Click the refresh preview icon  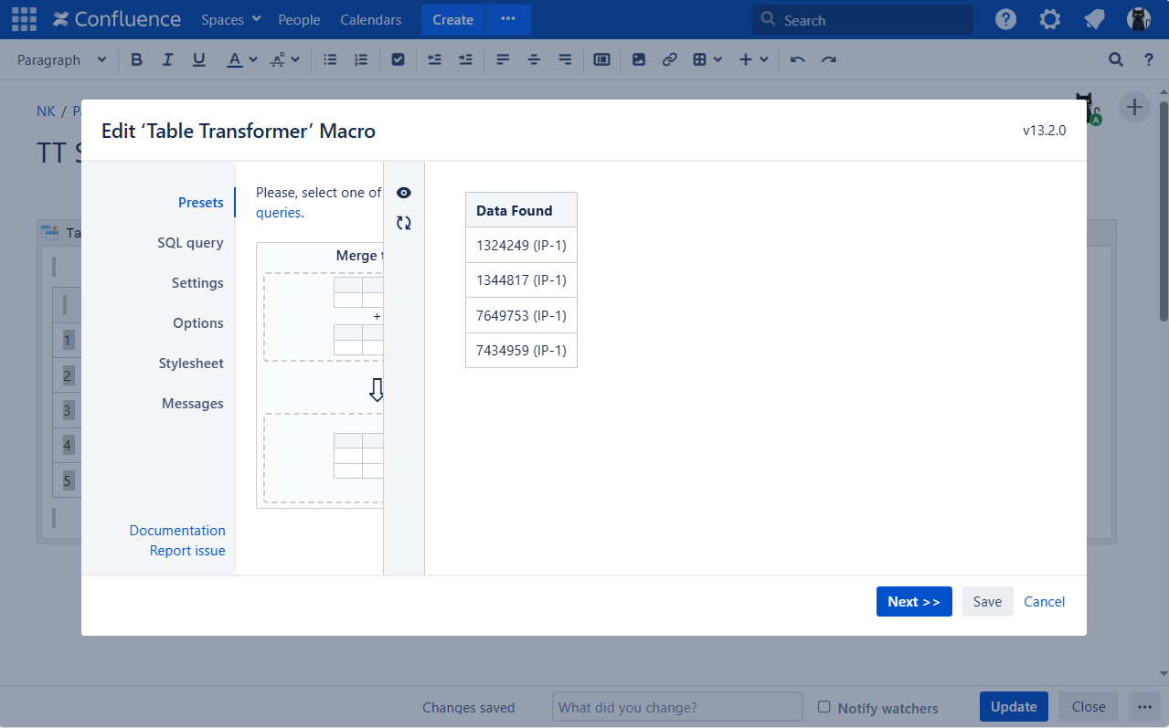coord(404,223)
